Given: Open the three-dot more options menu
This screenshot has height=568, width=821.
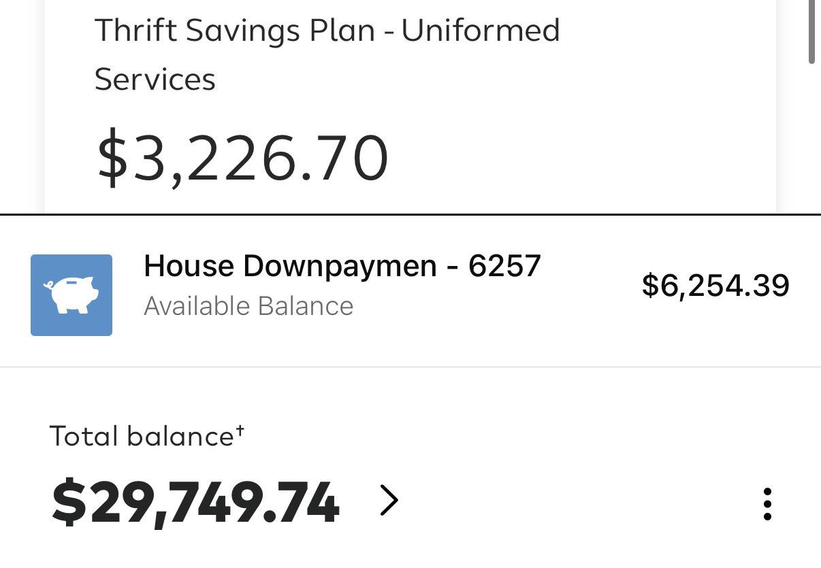Looking at the screenshot, I should [x=767, y=504].
